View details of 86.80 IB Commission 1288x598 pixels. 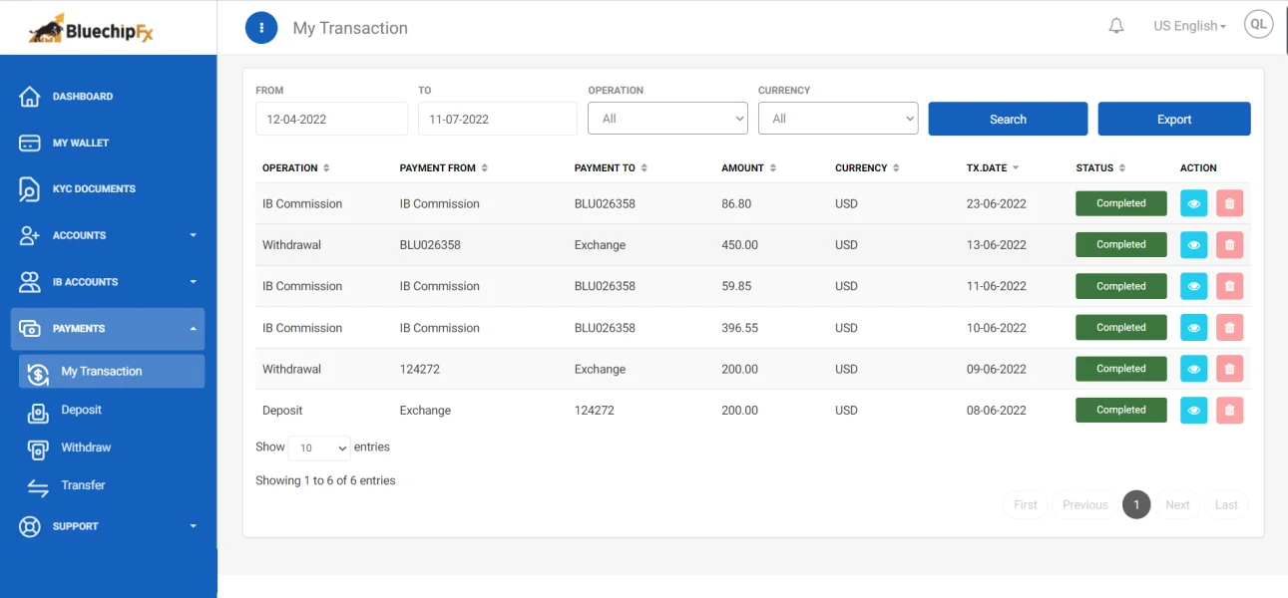[1193, 203]
